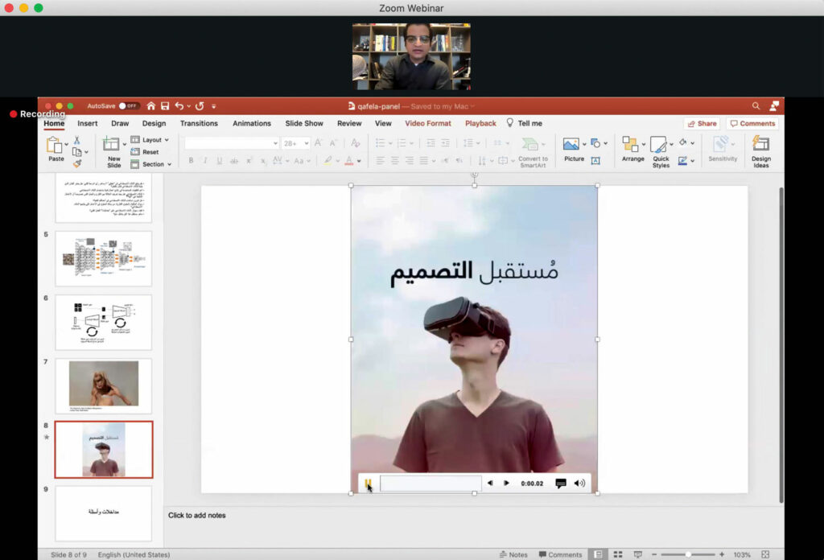Toggle the Notes pane in status bar
The height and width of the screenshot is (560, 824).
coord(513,554)
